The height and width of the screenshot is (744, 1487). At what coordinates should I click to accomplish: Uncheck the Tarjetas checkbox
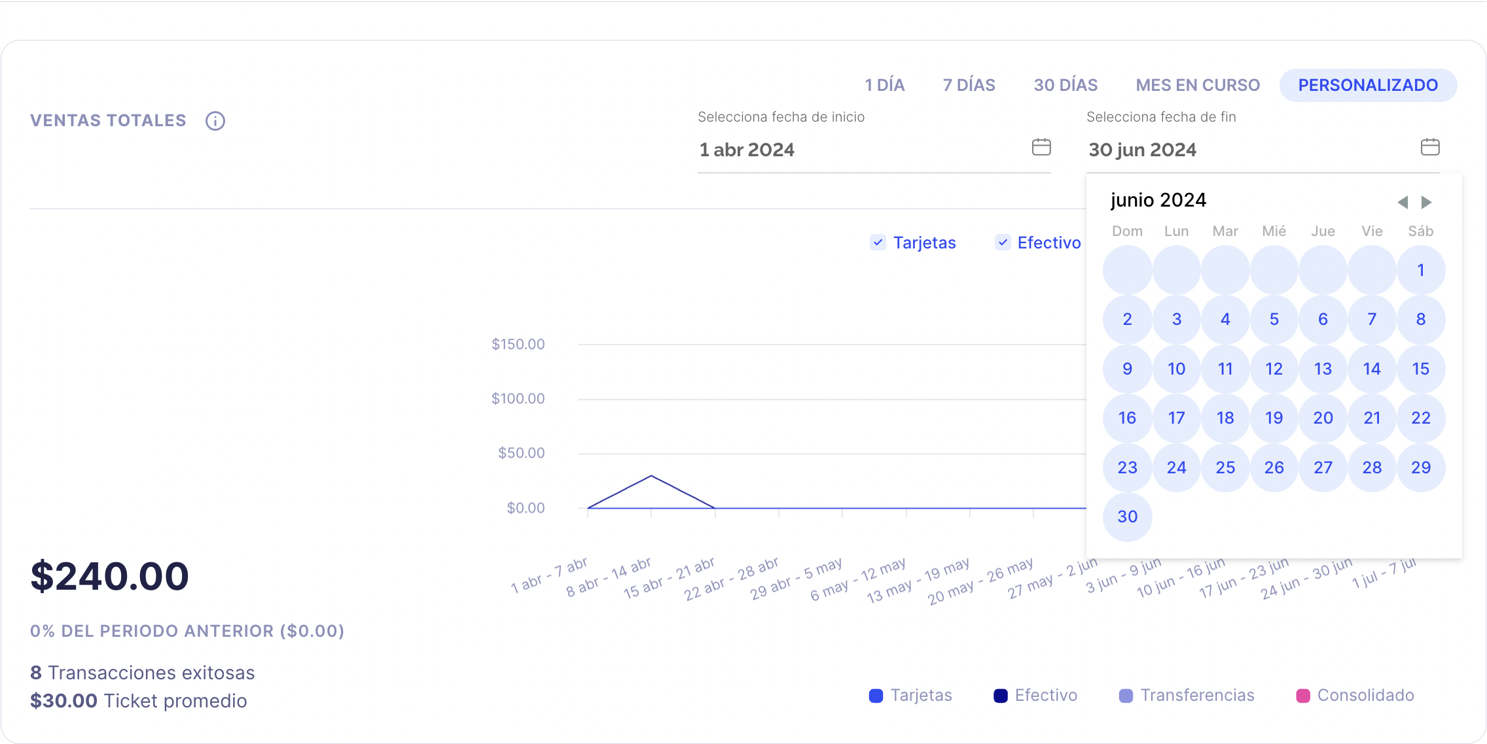tap(878, 243)
